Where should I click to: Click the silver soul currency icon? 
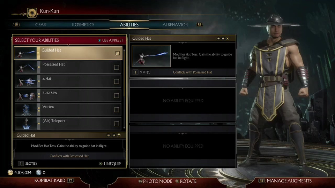38,172
